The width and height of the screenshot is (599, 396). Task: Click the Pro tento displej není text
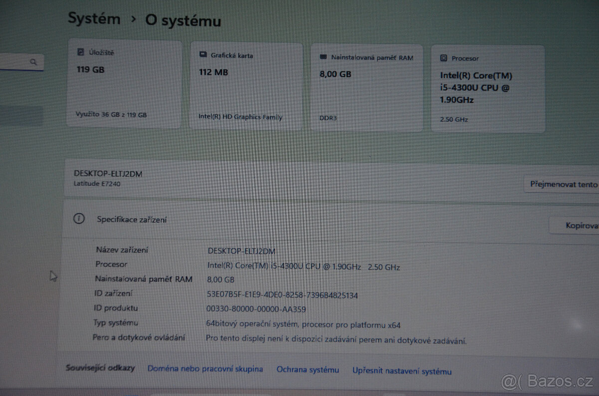336,341
